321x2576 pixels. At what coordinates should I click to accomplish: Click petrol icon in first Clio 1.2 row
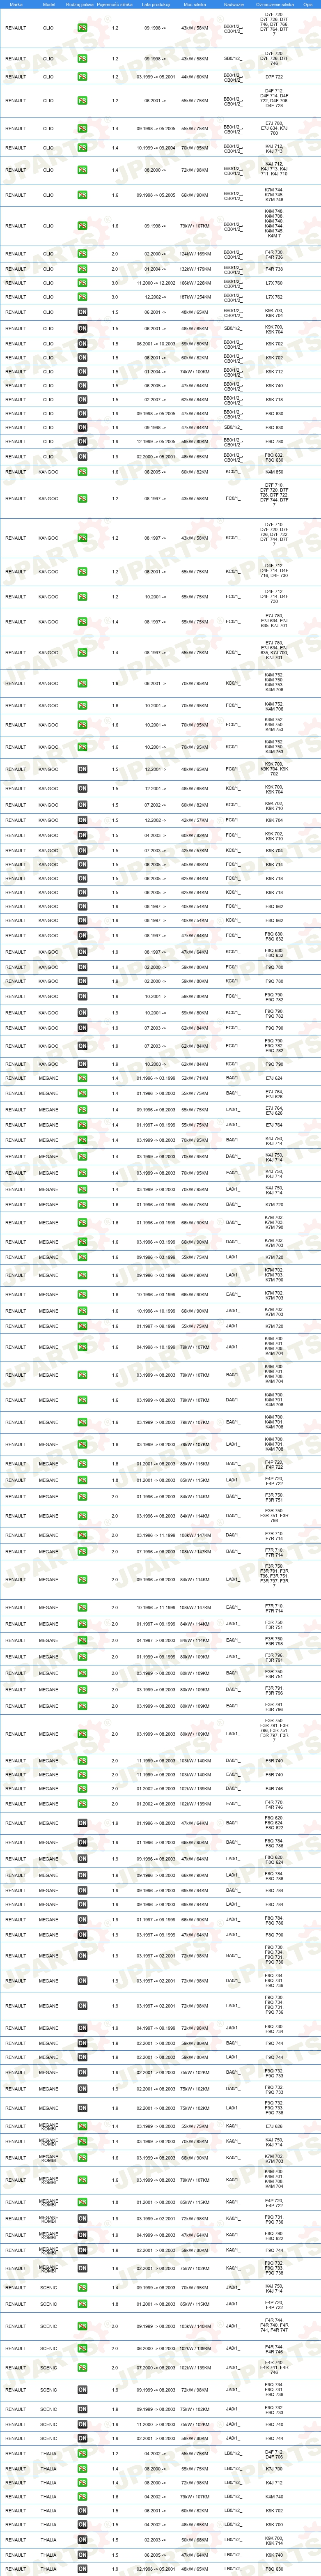(82, 28)
